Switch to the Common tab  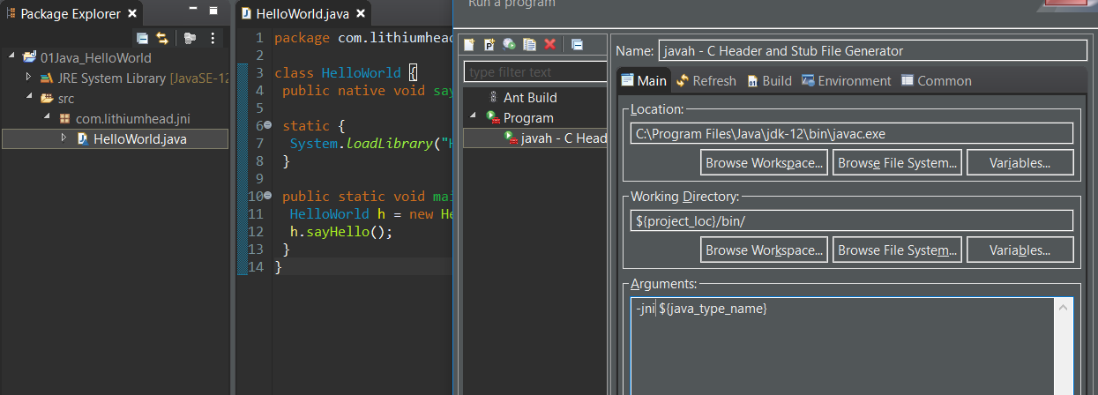coord(936,80)
